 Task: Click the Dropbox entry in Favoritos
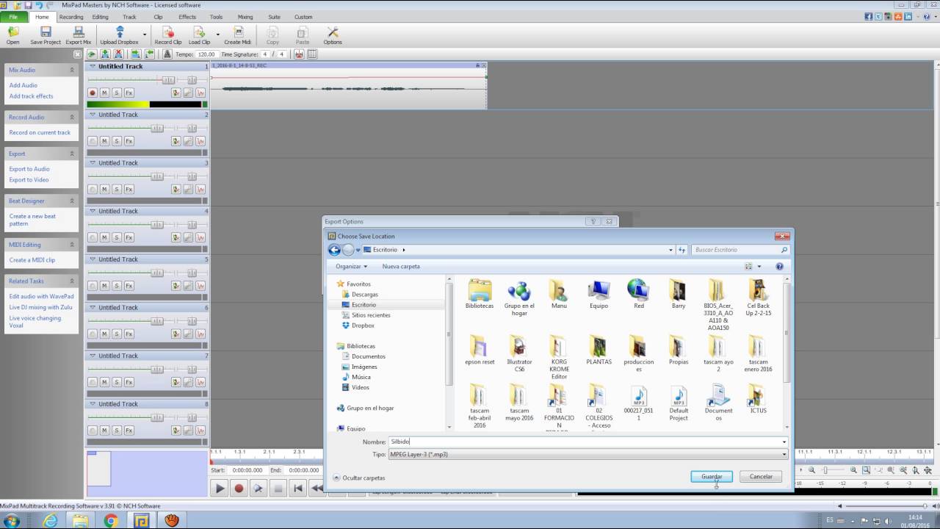pos(363,325)
